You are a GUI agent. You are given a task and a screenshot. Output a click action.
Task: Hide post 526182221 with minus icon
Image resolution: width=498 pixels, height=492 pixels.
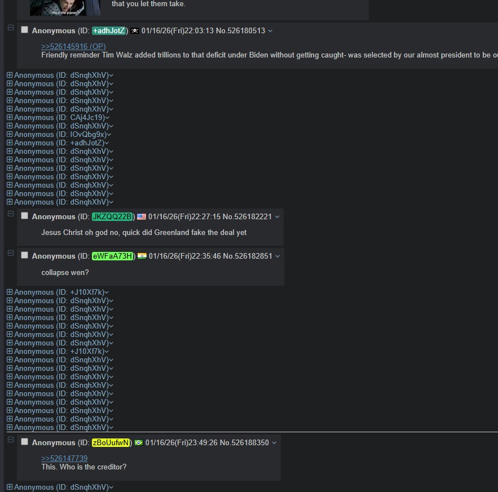click(x=11, y=214)
